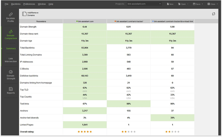Click the five-star Overall rating for link-assistant.com
This screenshot has width=222, height=137.
(85, 132)
